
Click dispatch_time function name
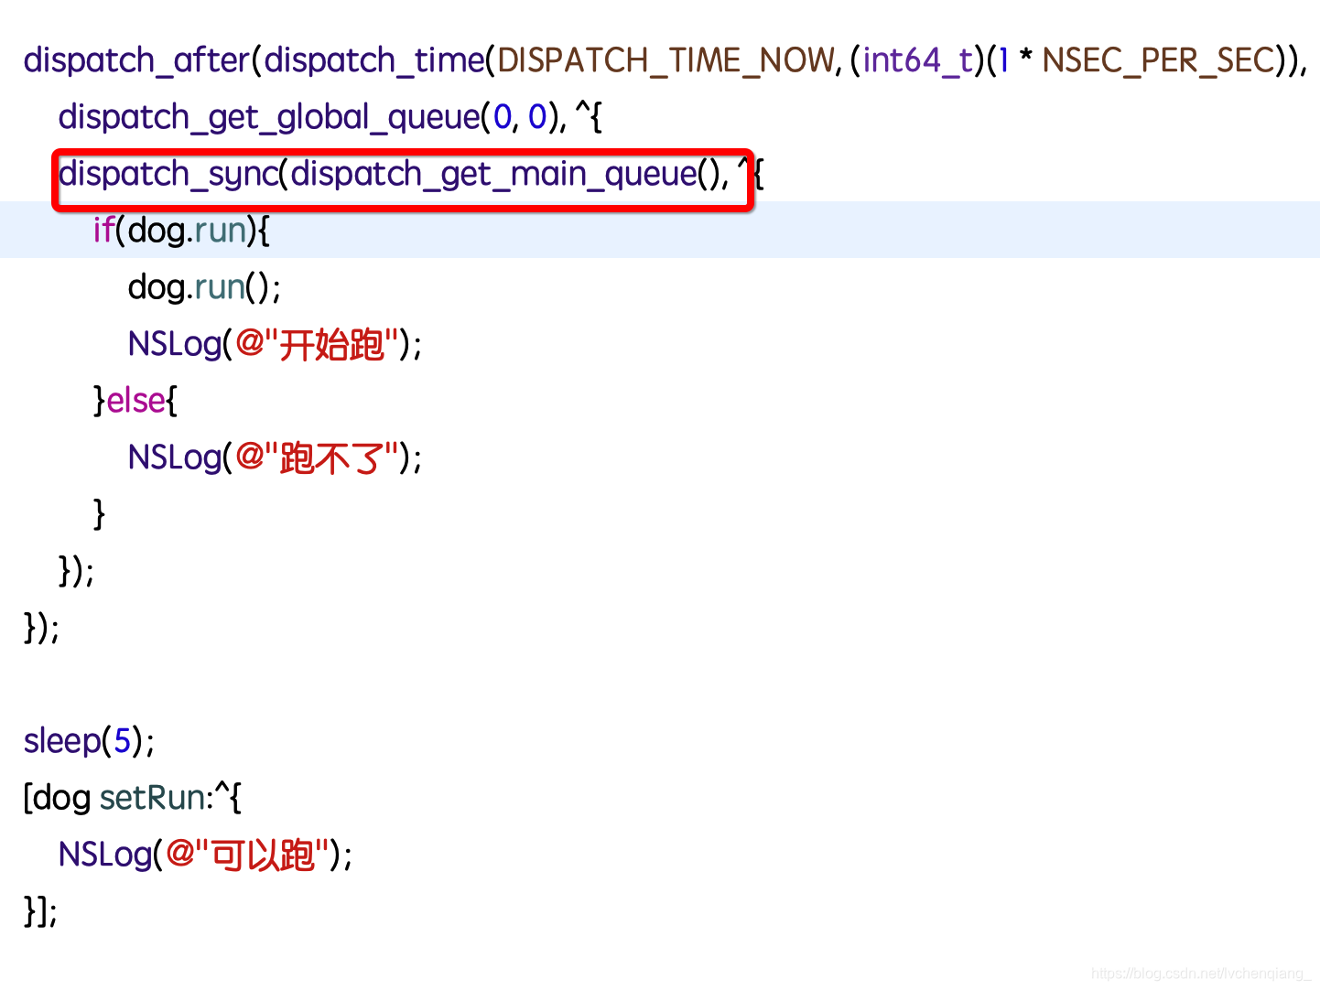point(373,60)
